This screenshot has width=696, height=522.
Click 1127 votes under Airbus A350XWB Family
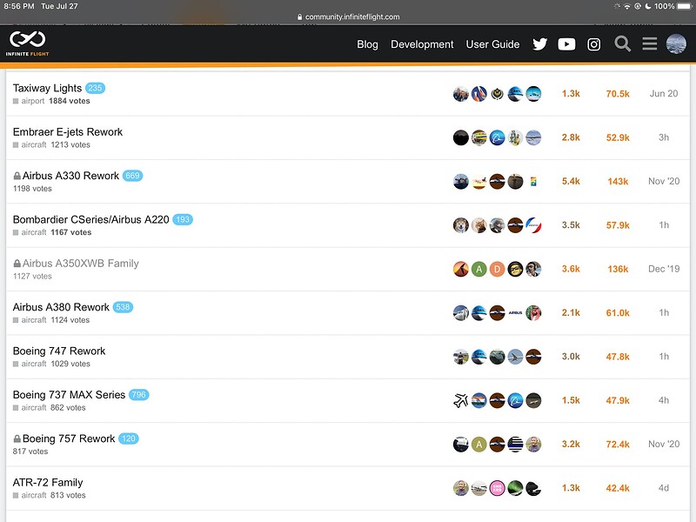click(x=32, y=276)
